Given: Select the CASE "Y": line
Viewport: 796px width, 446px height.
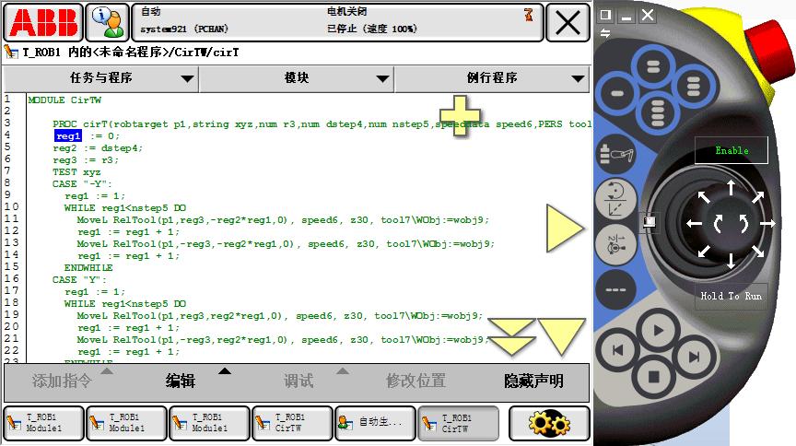Looking at the screenshot, I should pyautogui.click(x=80, y=280).
